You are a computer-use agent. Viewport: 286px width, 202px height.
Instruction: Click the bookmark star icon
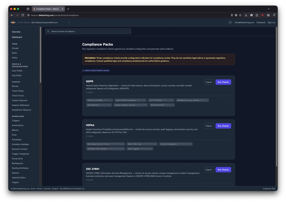[x=240, y=15]
